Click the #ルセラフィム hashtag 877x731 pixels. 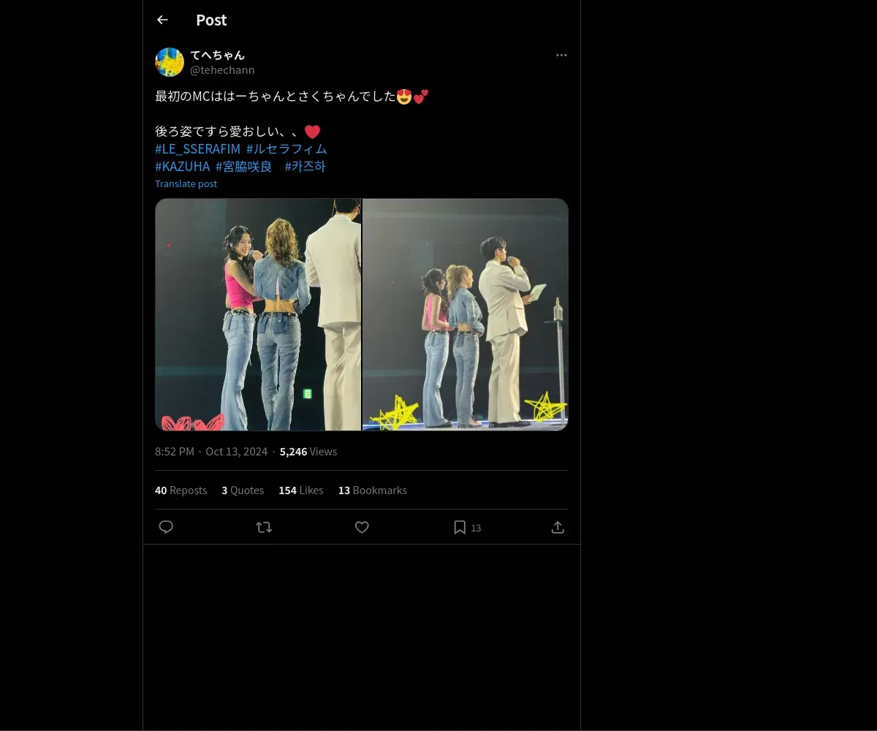point(286,149)
